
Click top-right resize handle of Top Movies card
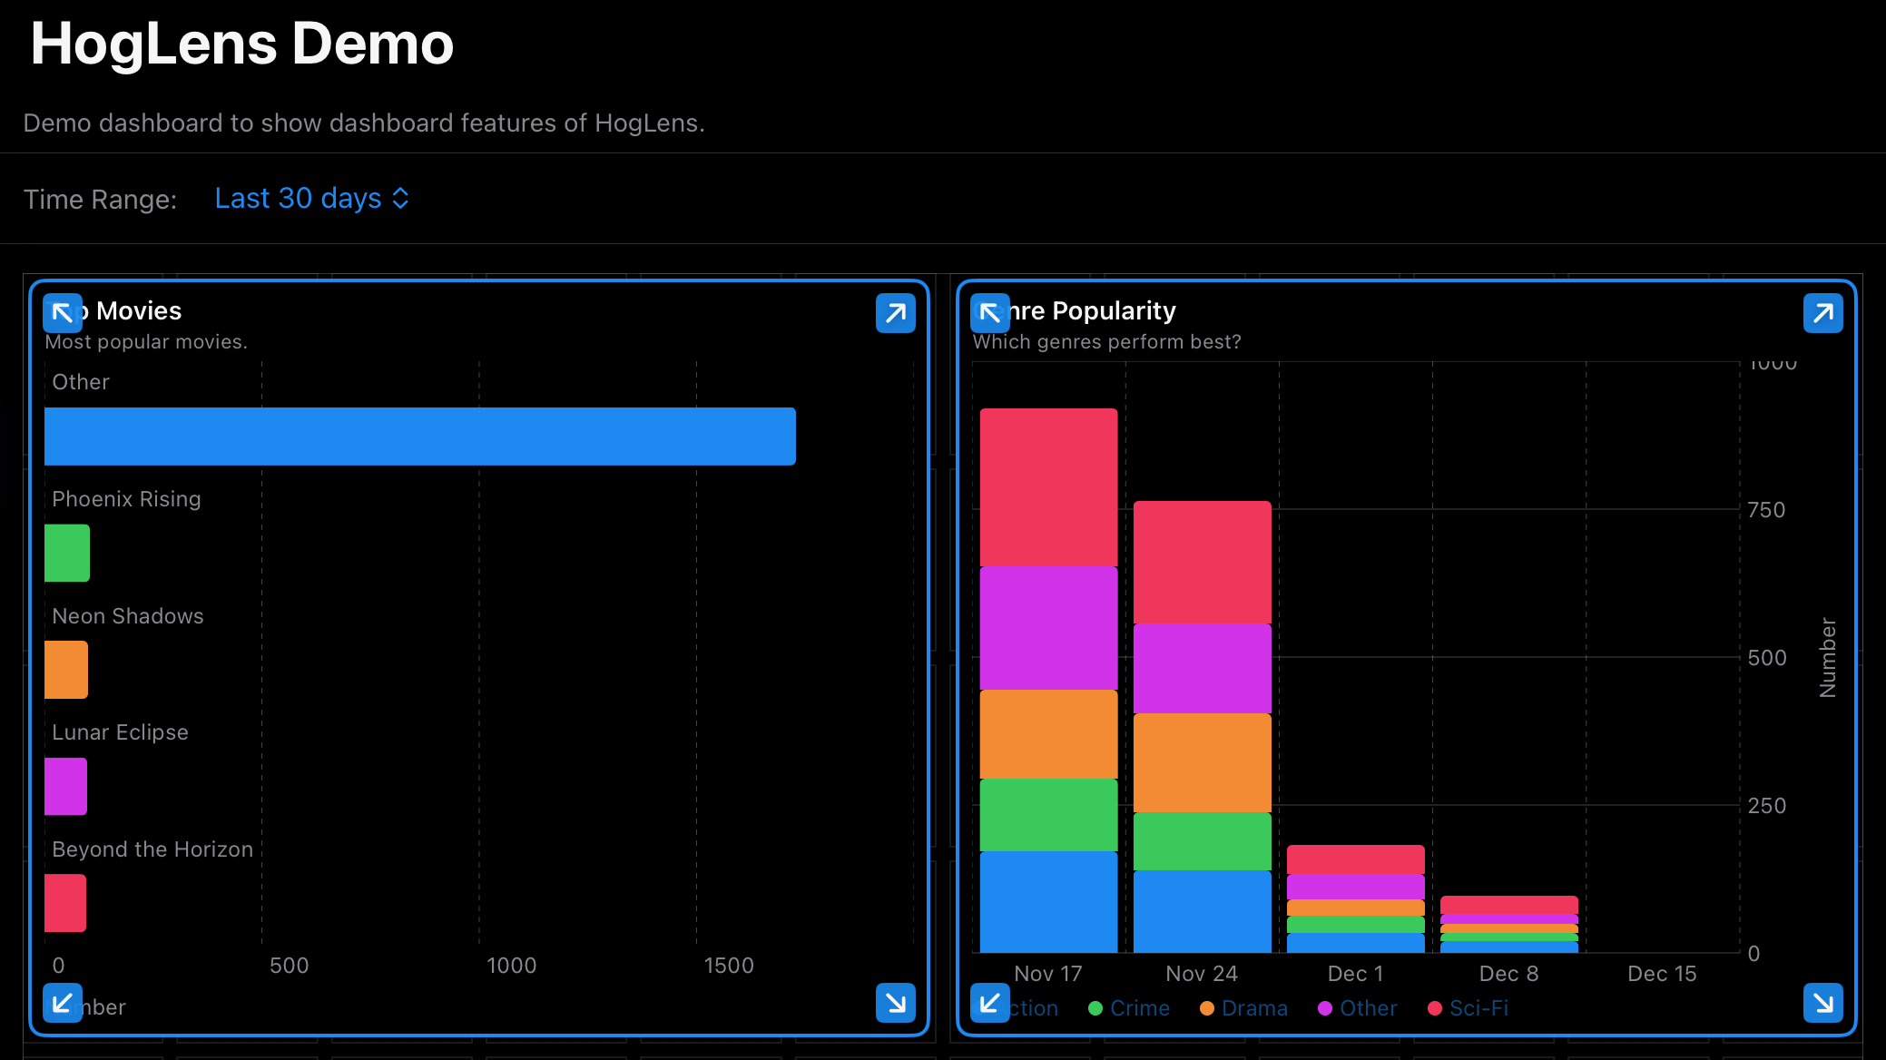pyautogui.click(x=896, y=313)
